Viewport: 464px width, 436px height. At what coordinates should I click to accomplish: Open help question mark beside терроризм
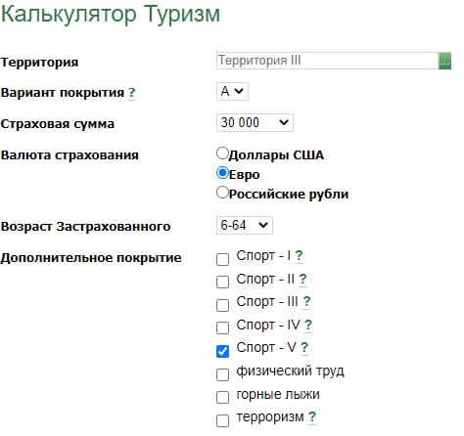pyautogui.click(x=312, y=416)
